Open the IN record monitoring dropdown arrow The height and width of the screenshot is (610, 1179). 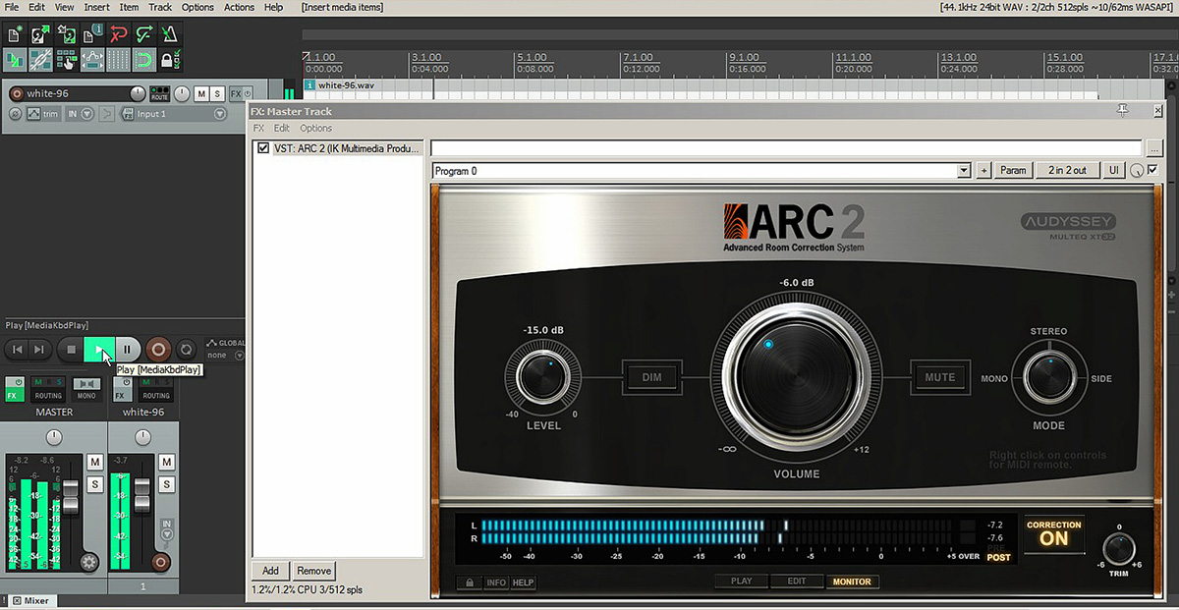point(87,114)
